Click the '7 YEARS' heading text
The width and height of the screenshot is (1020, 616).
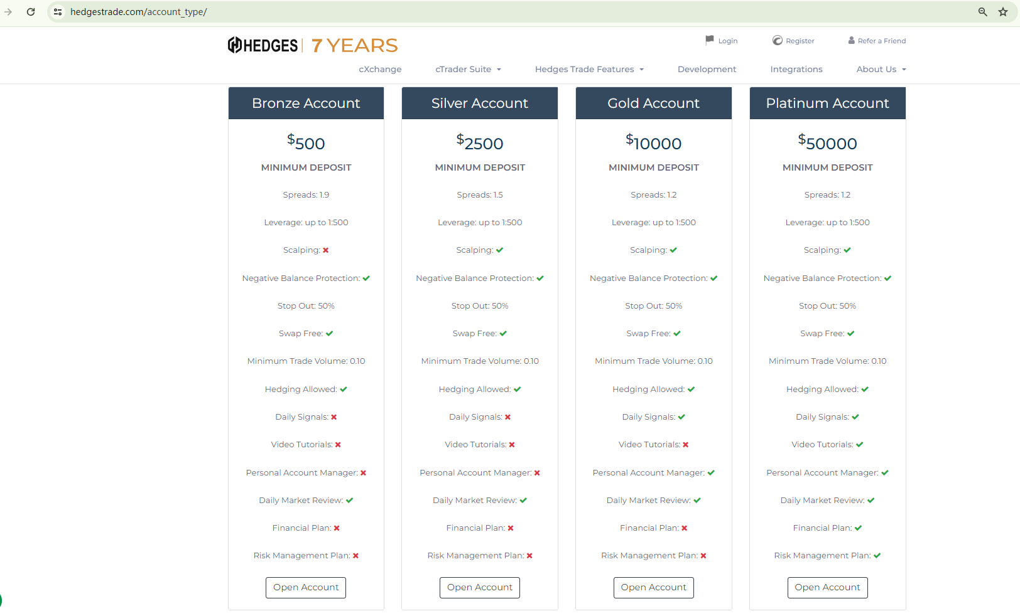(355, 45)
